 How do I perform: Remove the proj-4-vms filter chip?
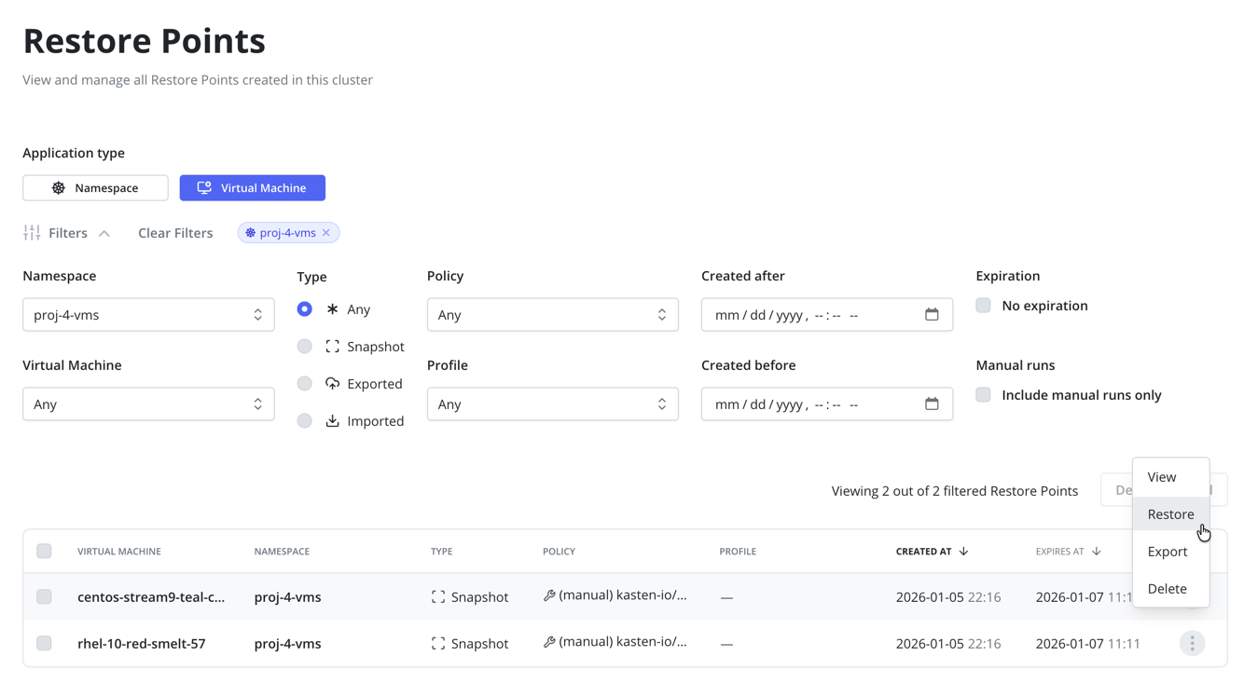click(x=326, y=233)
